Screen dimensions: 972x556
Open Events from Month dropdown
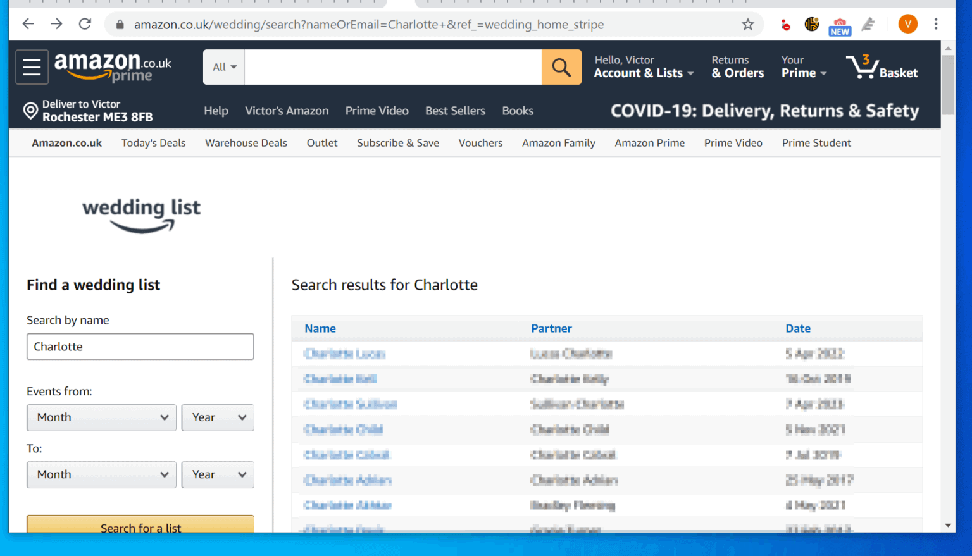pyautogui.click(x=101, y=417)
